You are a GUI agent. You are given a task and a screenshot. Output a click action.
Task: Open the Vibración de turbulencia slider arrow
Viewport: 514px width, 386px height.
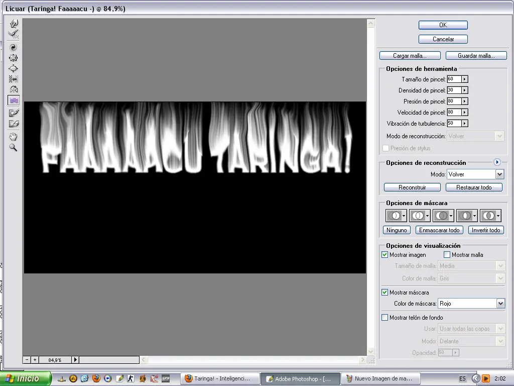(464, 124)
